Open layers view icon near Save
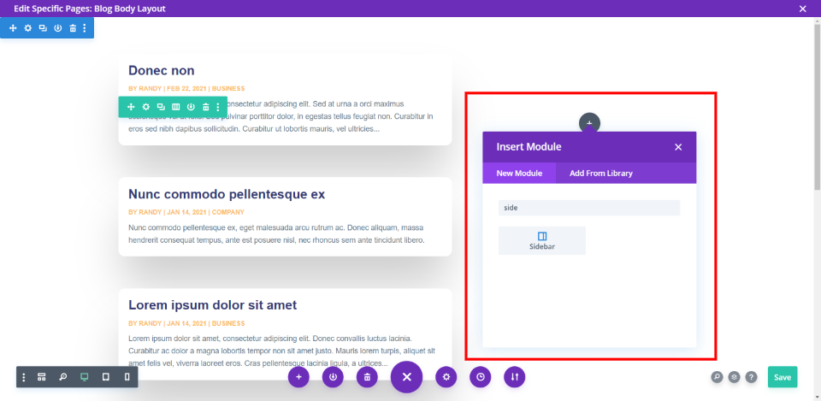 734,377
